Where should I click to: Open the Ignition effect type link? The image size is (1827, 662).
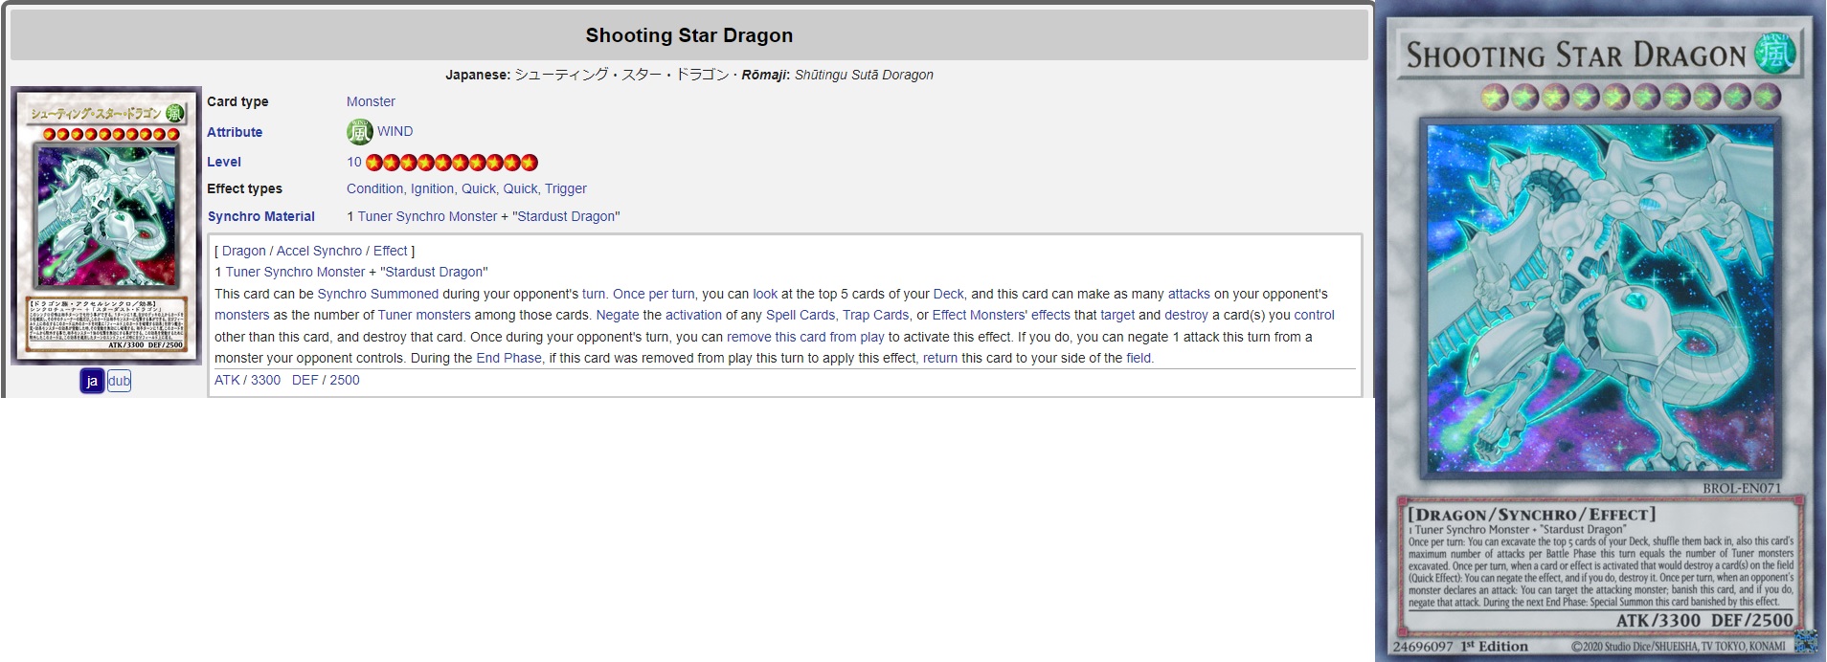click(432, 188)
